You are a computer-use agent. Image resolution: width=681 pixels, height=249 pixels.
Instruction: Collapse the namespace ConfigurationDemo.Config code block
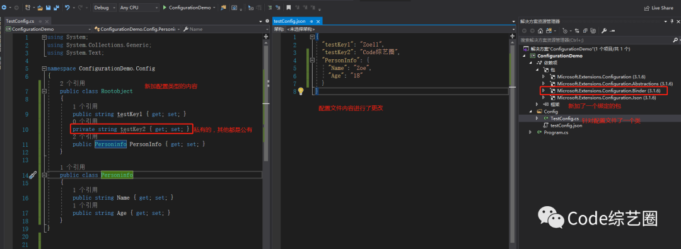coord(44,69)
